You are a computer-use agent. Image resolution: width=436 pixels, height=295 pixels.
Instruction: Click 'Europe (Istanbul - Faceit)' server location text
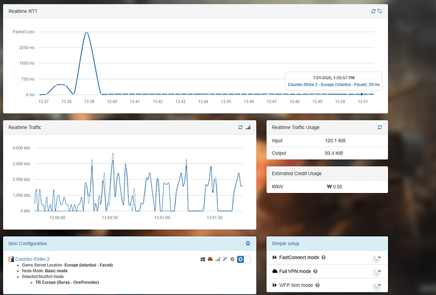88,265
